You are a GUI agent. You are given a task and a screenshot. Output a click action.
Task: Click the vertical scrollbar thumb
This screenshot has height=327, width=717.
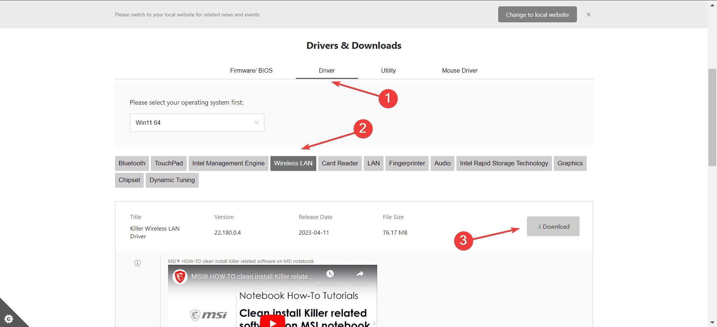[712, 117]
